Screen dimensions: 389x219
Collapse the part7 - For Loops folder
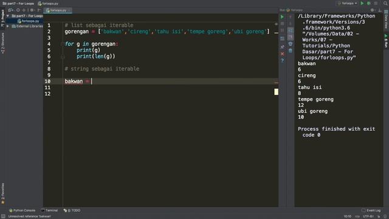coord(8,16)
